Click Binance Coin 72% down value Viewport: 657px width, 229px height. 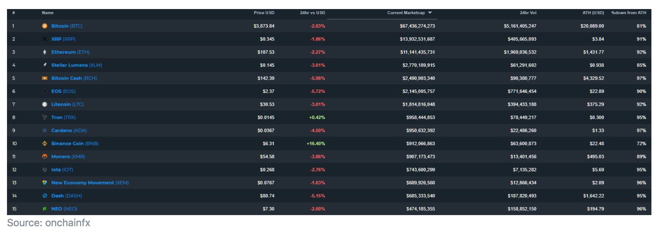[x=641, y=143]
